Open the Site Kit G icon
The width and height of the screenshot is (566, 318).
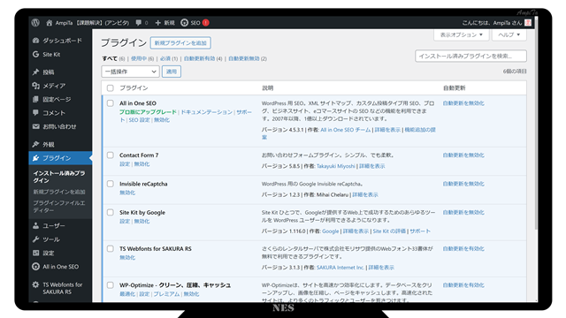tap(35, 54)
